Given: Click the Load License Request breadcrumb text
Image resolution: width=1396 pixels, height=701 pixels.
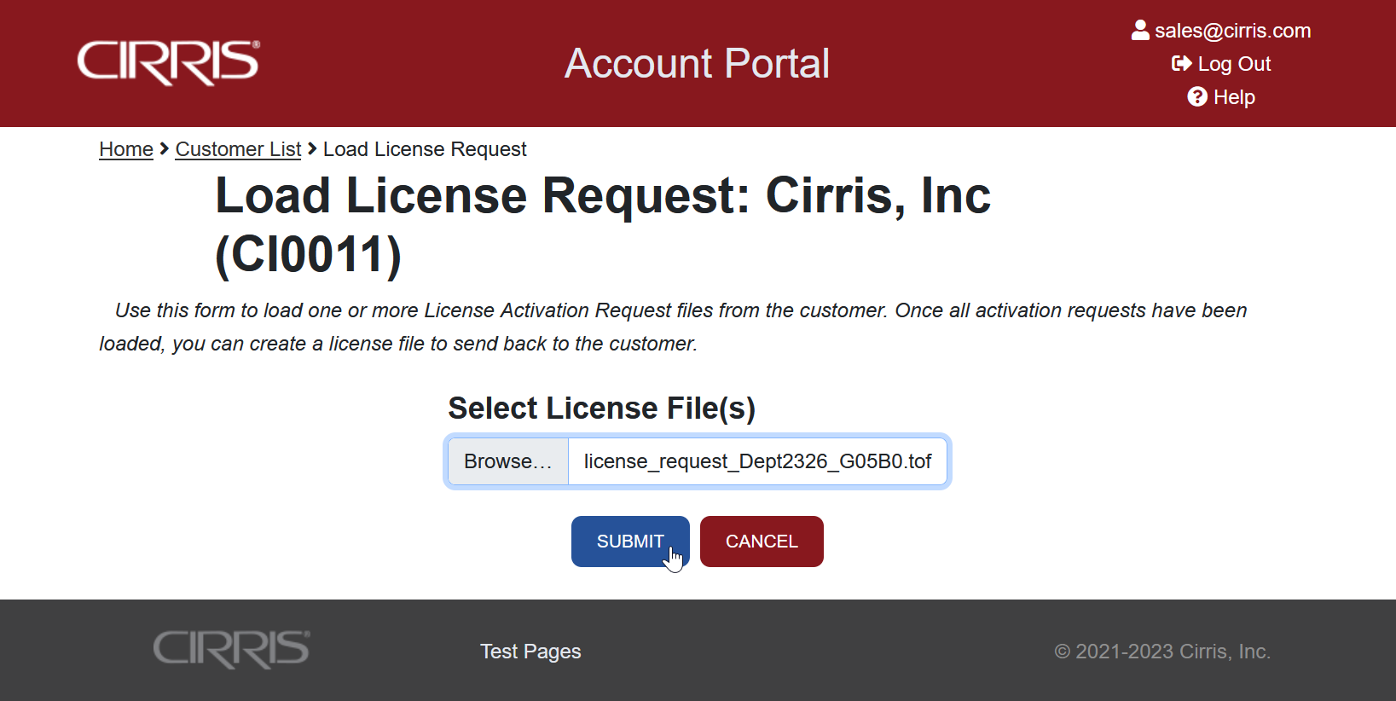Looking at the screenshot, I should click(x=425, y=149).
